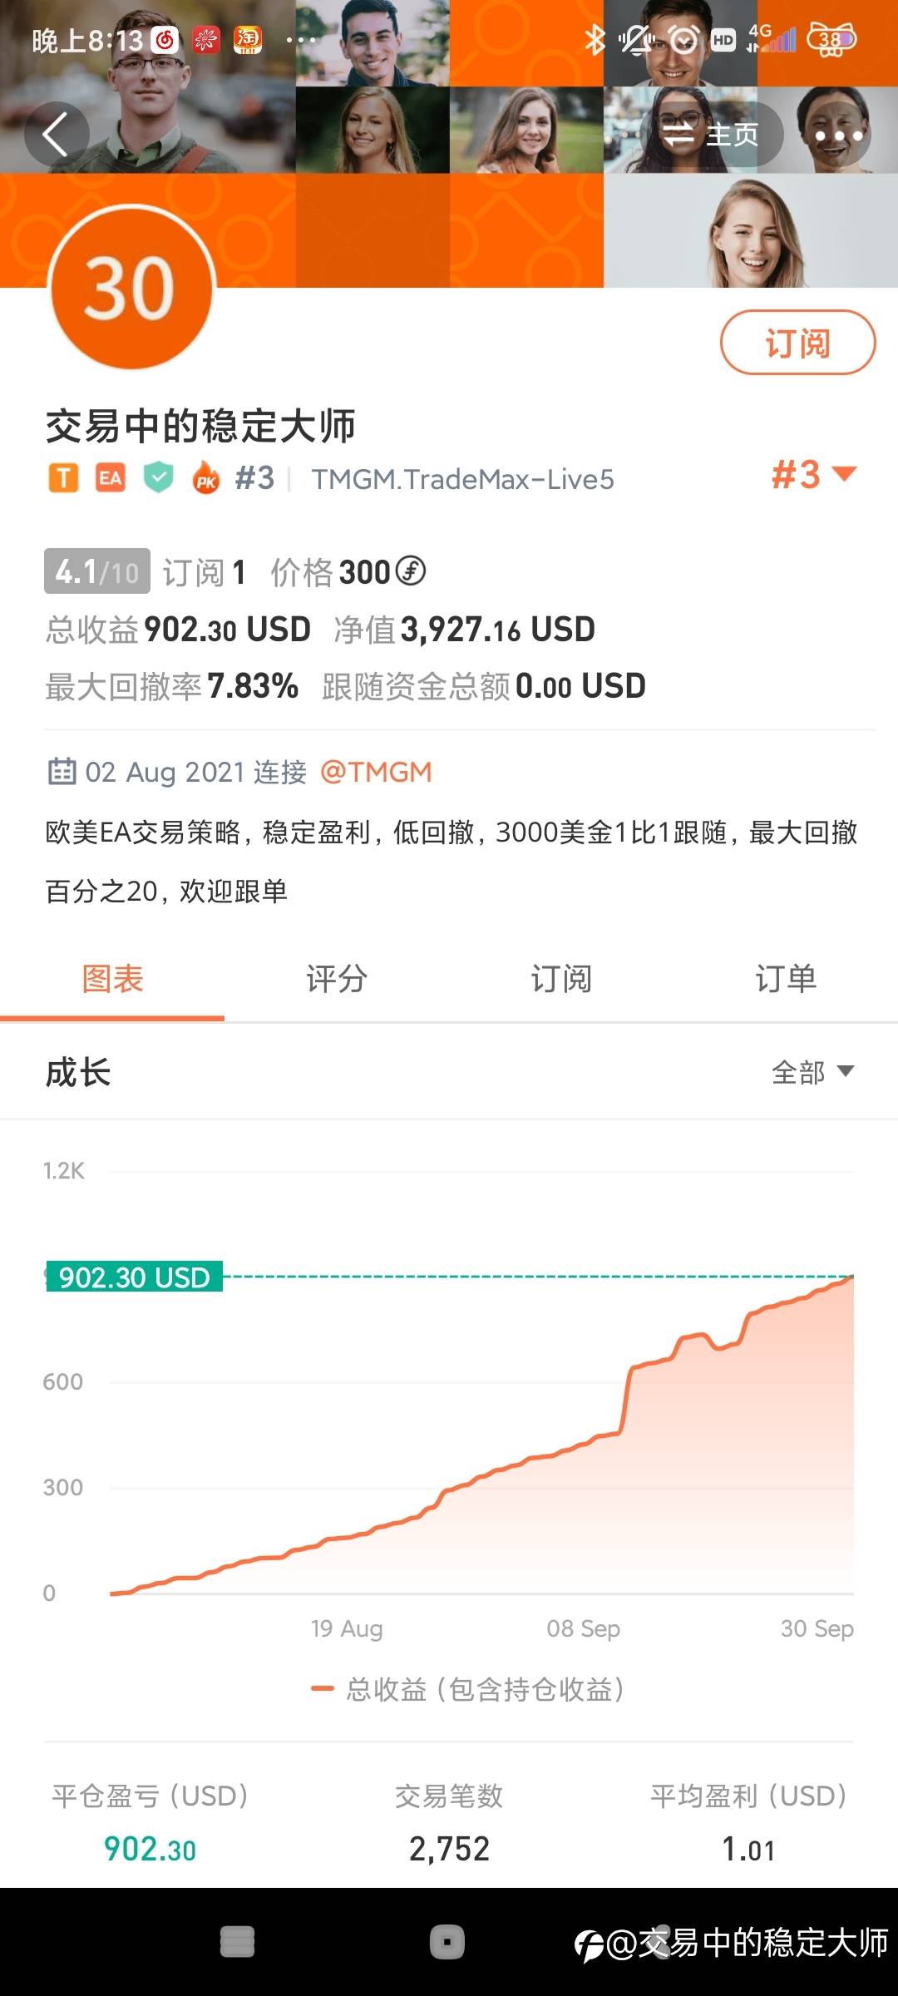Tap the EA badge icon

point(111,479)
